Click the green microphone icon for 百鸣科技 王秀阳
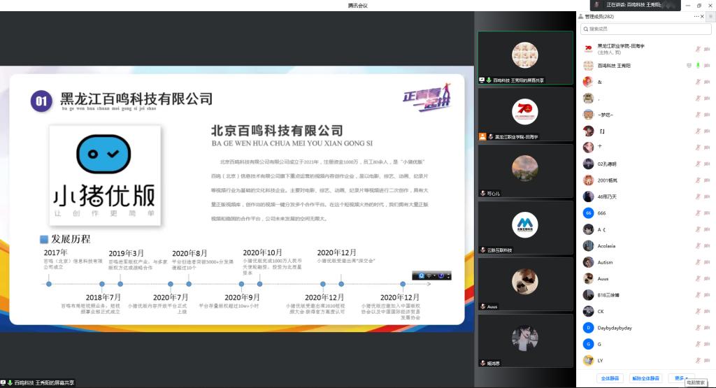This screenshot has width=716, height=388. pyautogui.click(x=697, y=65)
